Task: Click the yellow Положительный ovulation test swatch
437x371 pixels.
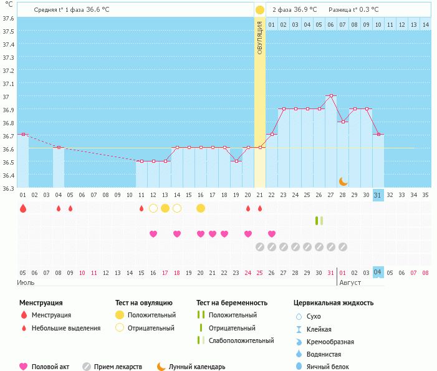Action: tap(120, 315)
